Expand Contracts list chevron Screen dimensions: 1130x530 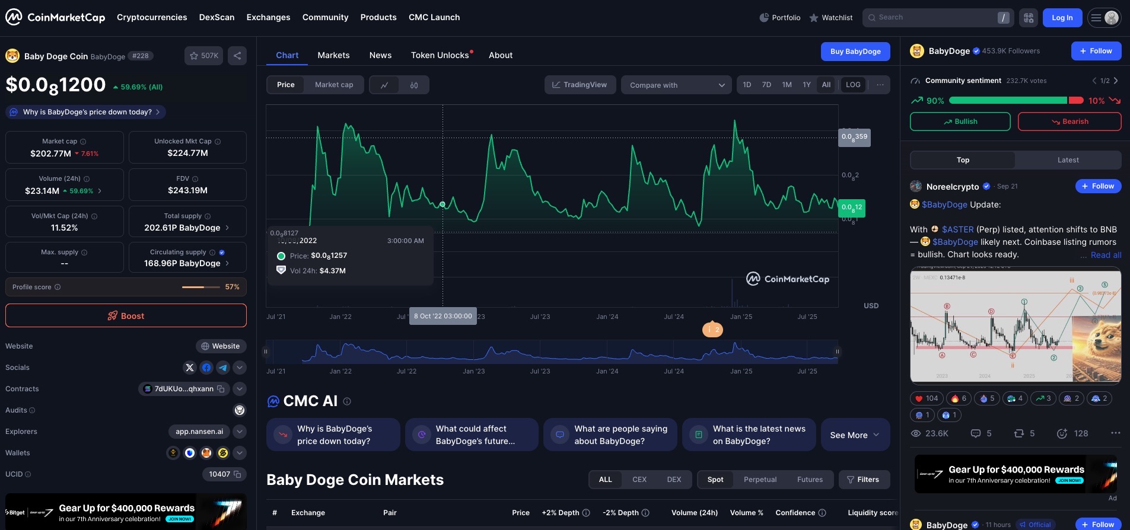240,389
